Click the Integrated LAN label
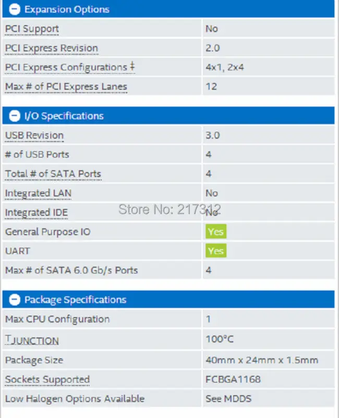This screenshot has height=418, width=339. [38, 193]
